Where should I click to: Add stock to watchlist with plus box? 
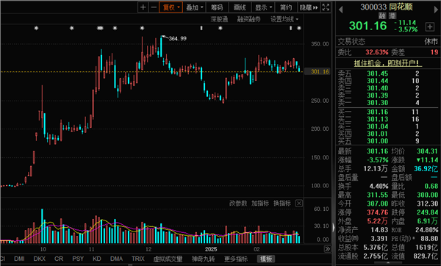click(430, 26)
